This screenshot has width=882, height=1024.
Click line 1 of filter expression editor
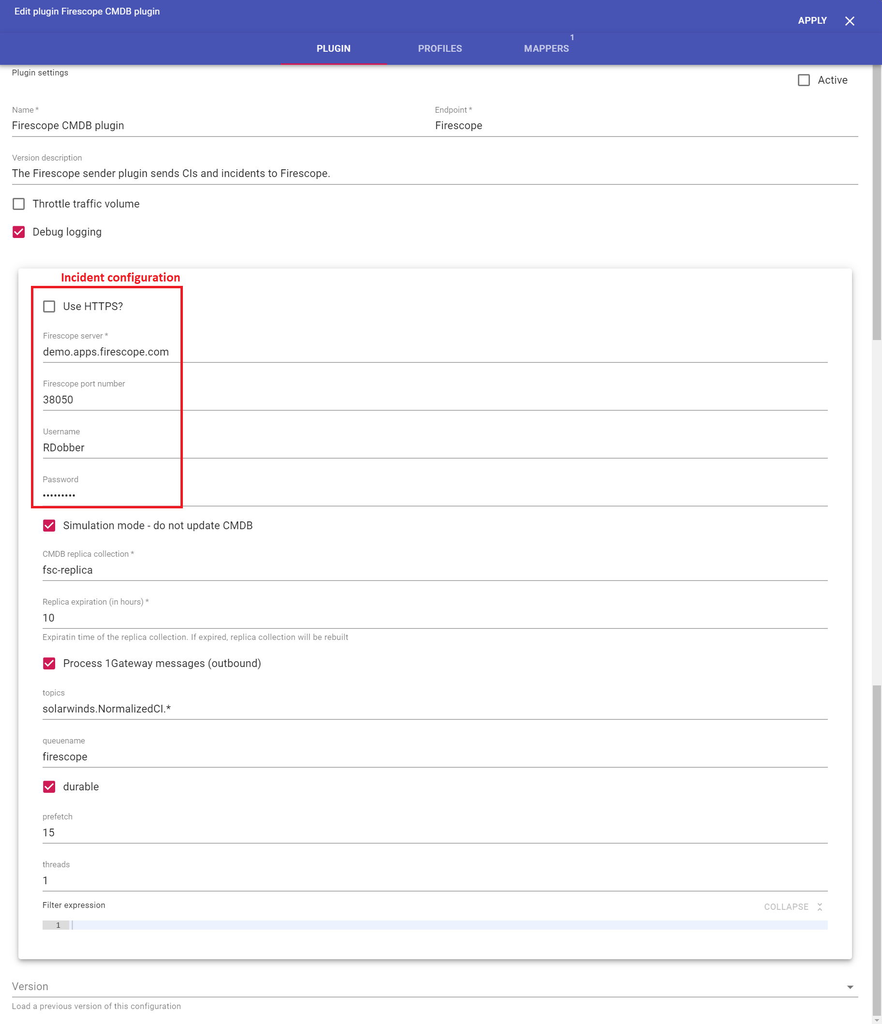[445, 925]
